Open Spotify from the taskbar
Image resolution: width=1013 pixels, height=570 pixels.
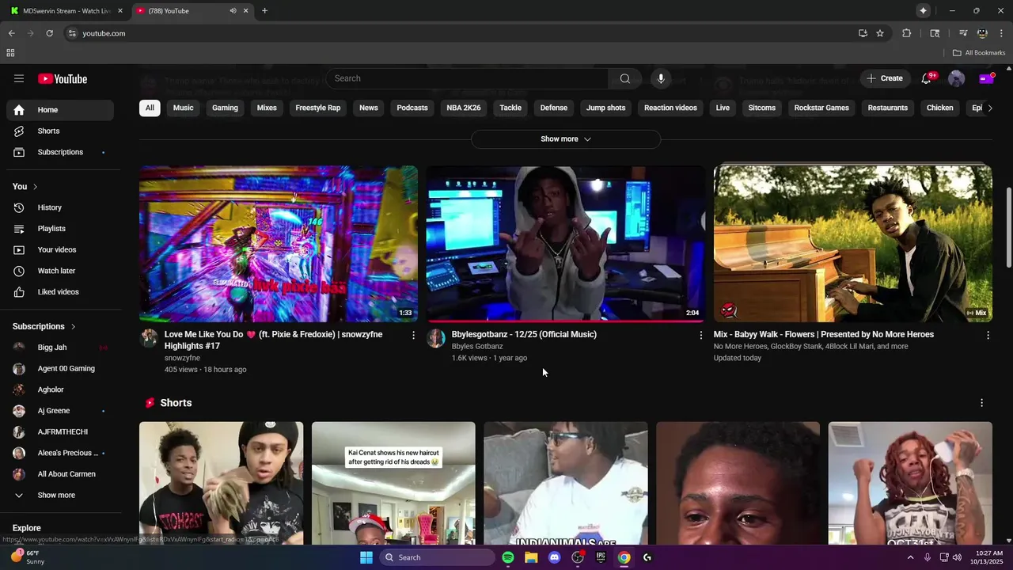click(x=508, y=557)
